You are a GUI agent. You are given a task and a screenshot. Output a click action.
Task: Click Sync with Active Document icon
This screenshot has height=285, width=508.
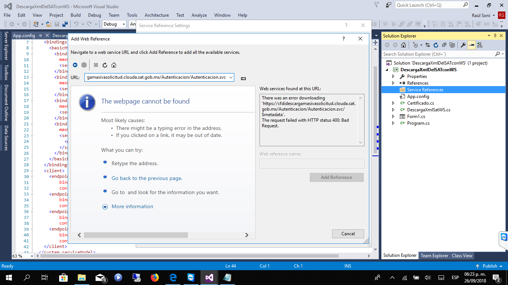[x=428, y=45]
